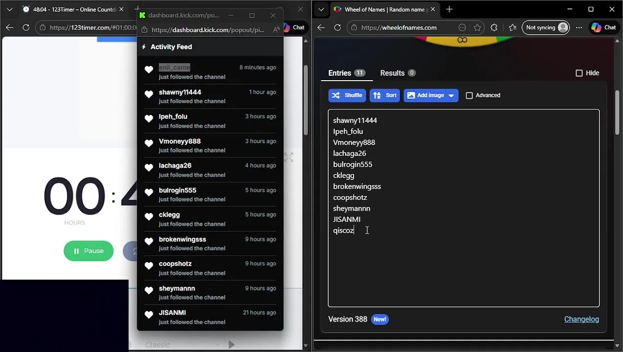The image size is (623, 352).
Task: Click the Sort entries button
Action: pyautogui.click(x=385, y=95)
